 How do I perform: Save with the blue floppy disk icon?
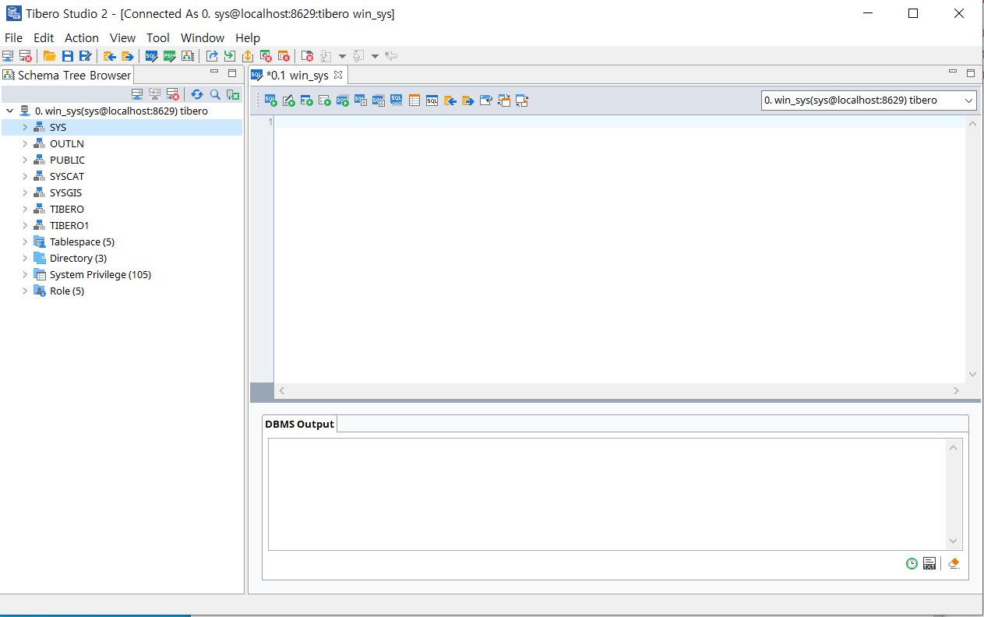point(67,56)
